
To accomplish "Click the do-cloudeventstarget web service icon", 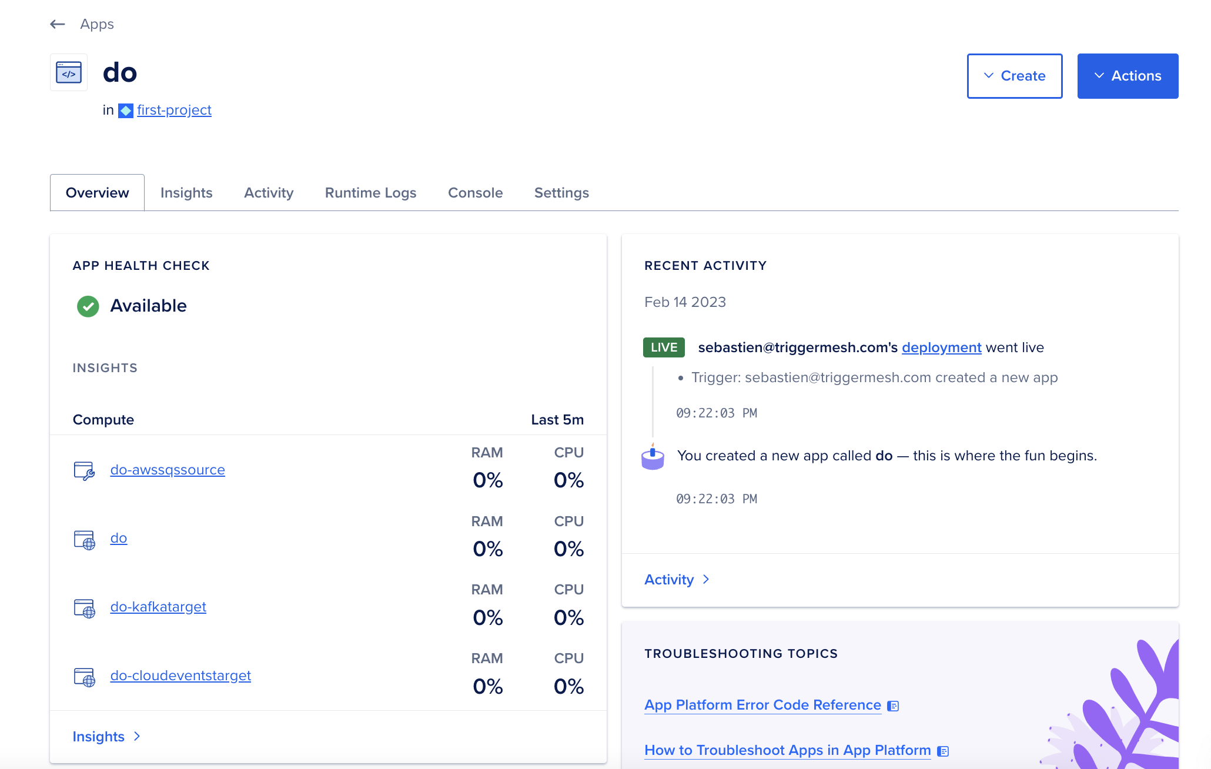I will click(84, 676).
